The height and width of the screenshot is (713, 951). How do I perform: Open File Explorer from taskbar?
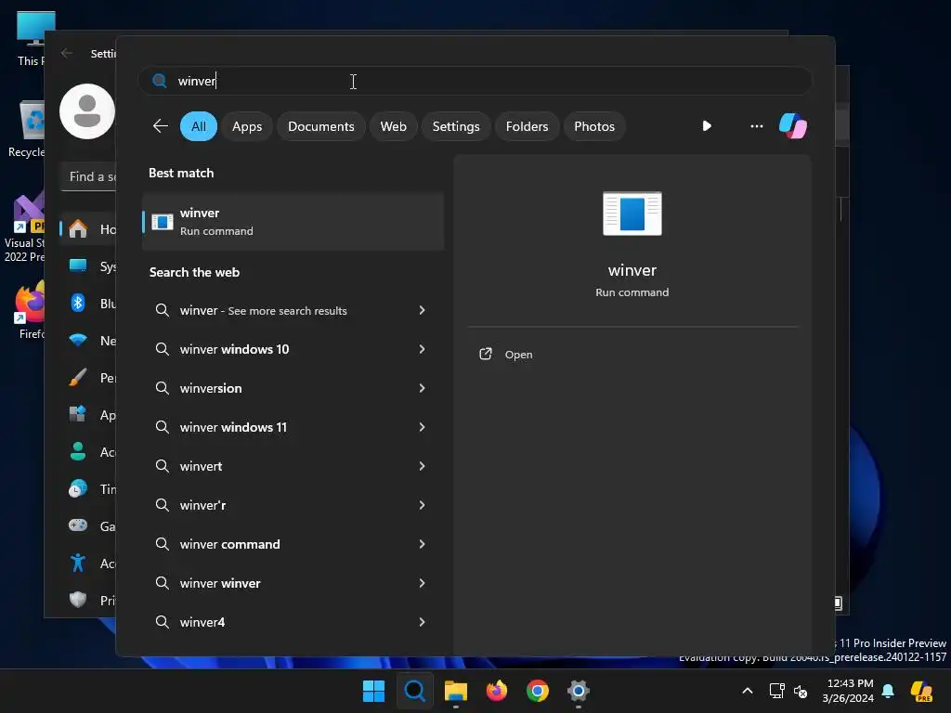click(x=455, y=691)
